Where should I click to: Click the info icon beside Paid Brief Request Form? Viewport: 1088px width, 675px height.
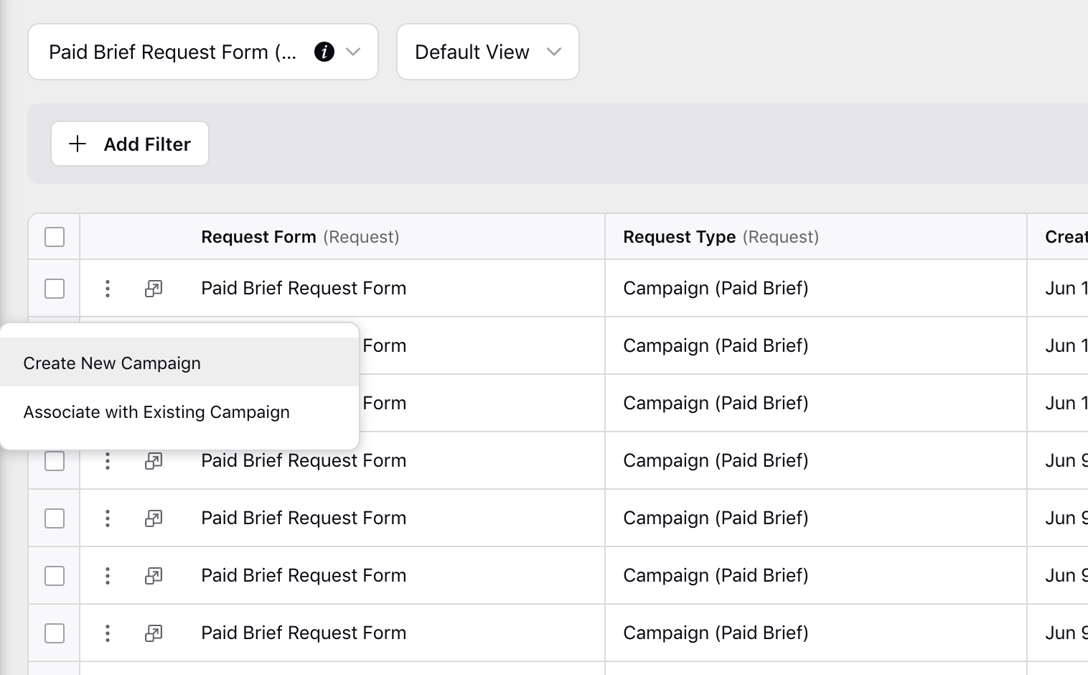click(x=324, y=52)
